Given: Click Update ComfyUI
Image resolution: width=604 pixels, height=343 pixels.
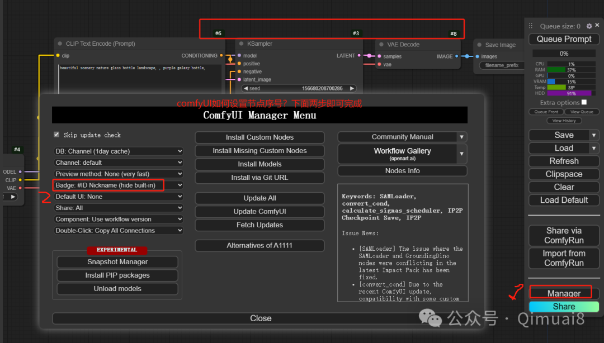Looking at the screenshot, I should click(x=259, y=212).
